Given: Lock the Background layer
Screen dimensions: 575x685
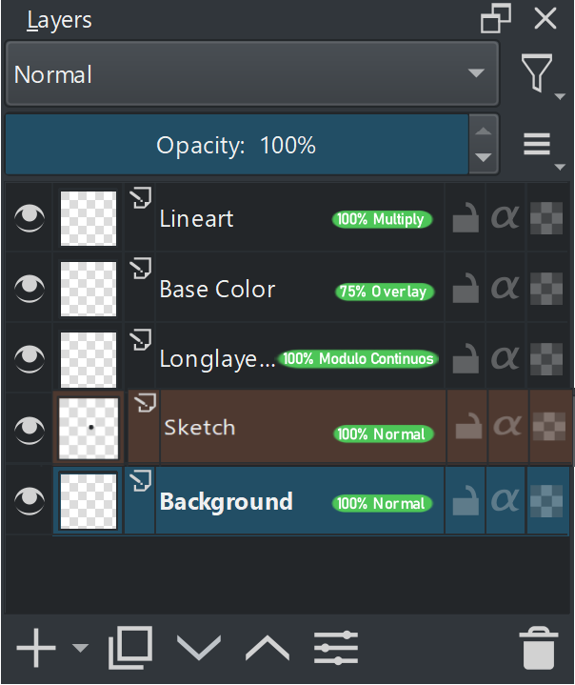Looking at the screenshot, I should pos(465,501).
